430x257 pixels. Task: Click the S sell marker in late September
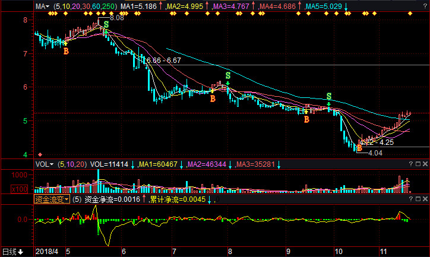328,96
